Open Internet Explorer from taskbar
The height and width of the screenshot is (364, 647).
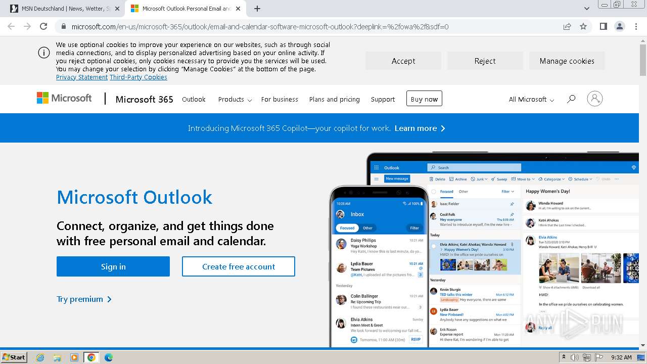40,357
